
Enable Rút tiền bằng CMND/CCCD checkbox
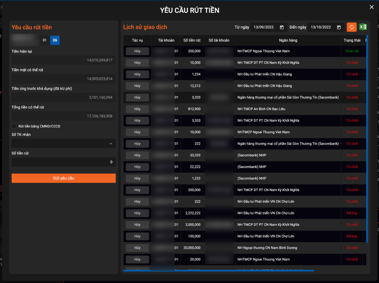(14, 126)
